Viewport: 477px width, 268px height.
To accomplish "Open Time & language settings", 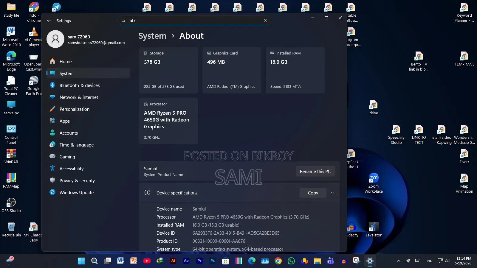I will point(88,145).
